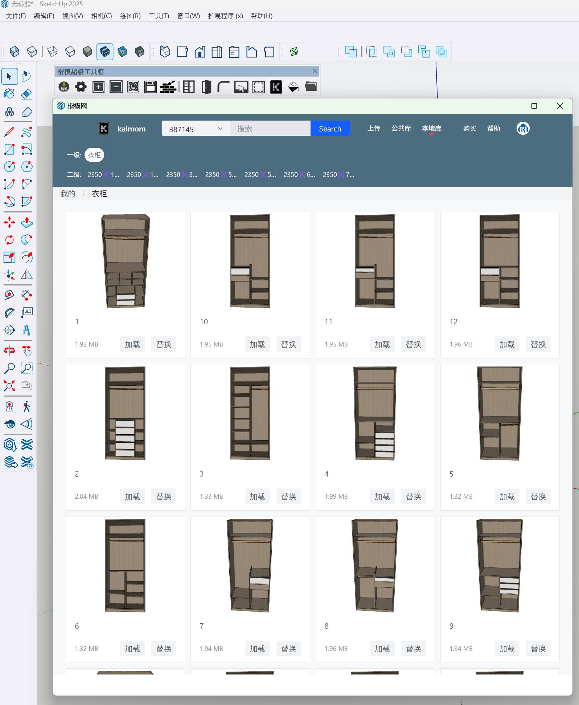Open the 上传 tab
The image size is (579, 705).
pos(374,129)
